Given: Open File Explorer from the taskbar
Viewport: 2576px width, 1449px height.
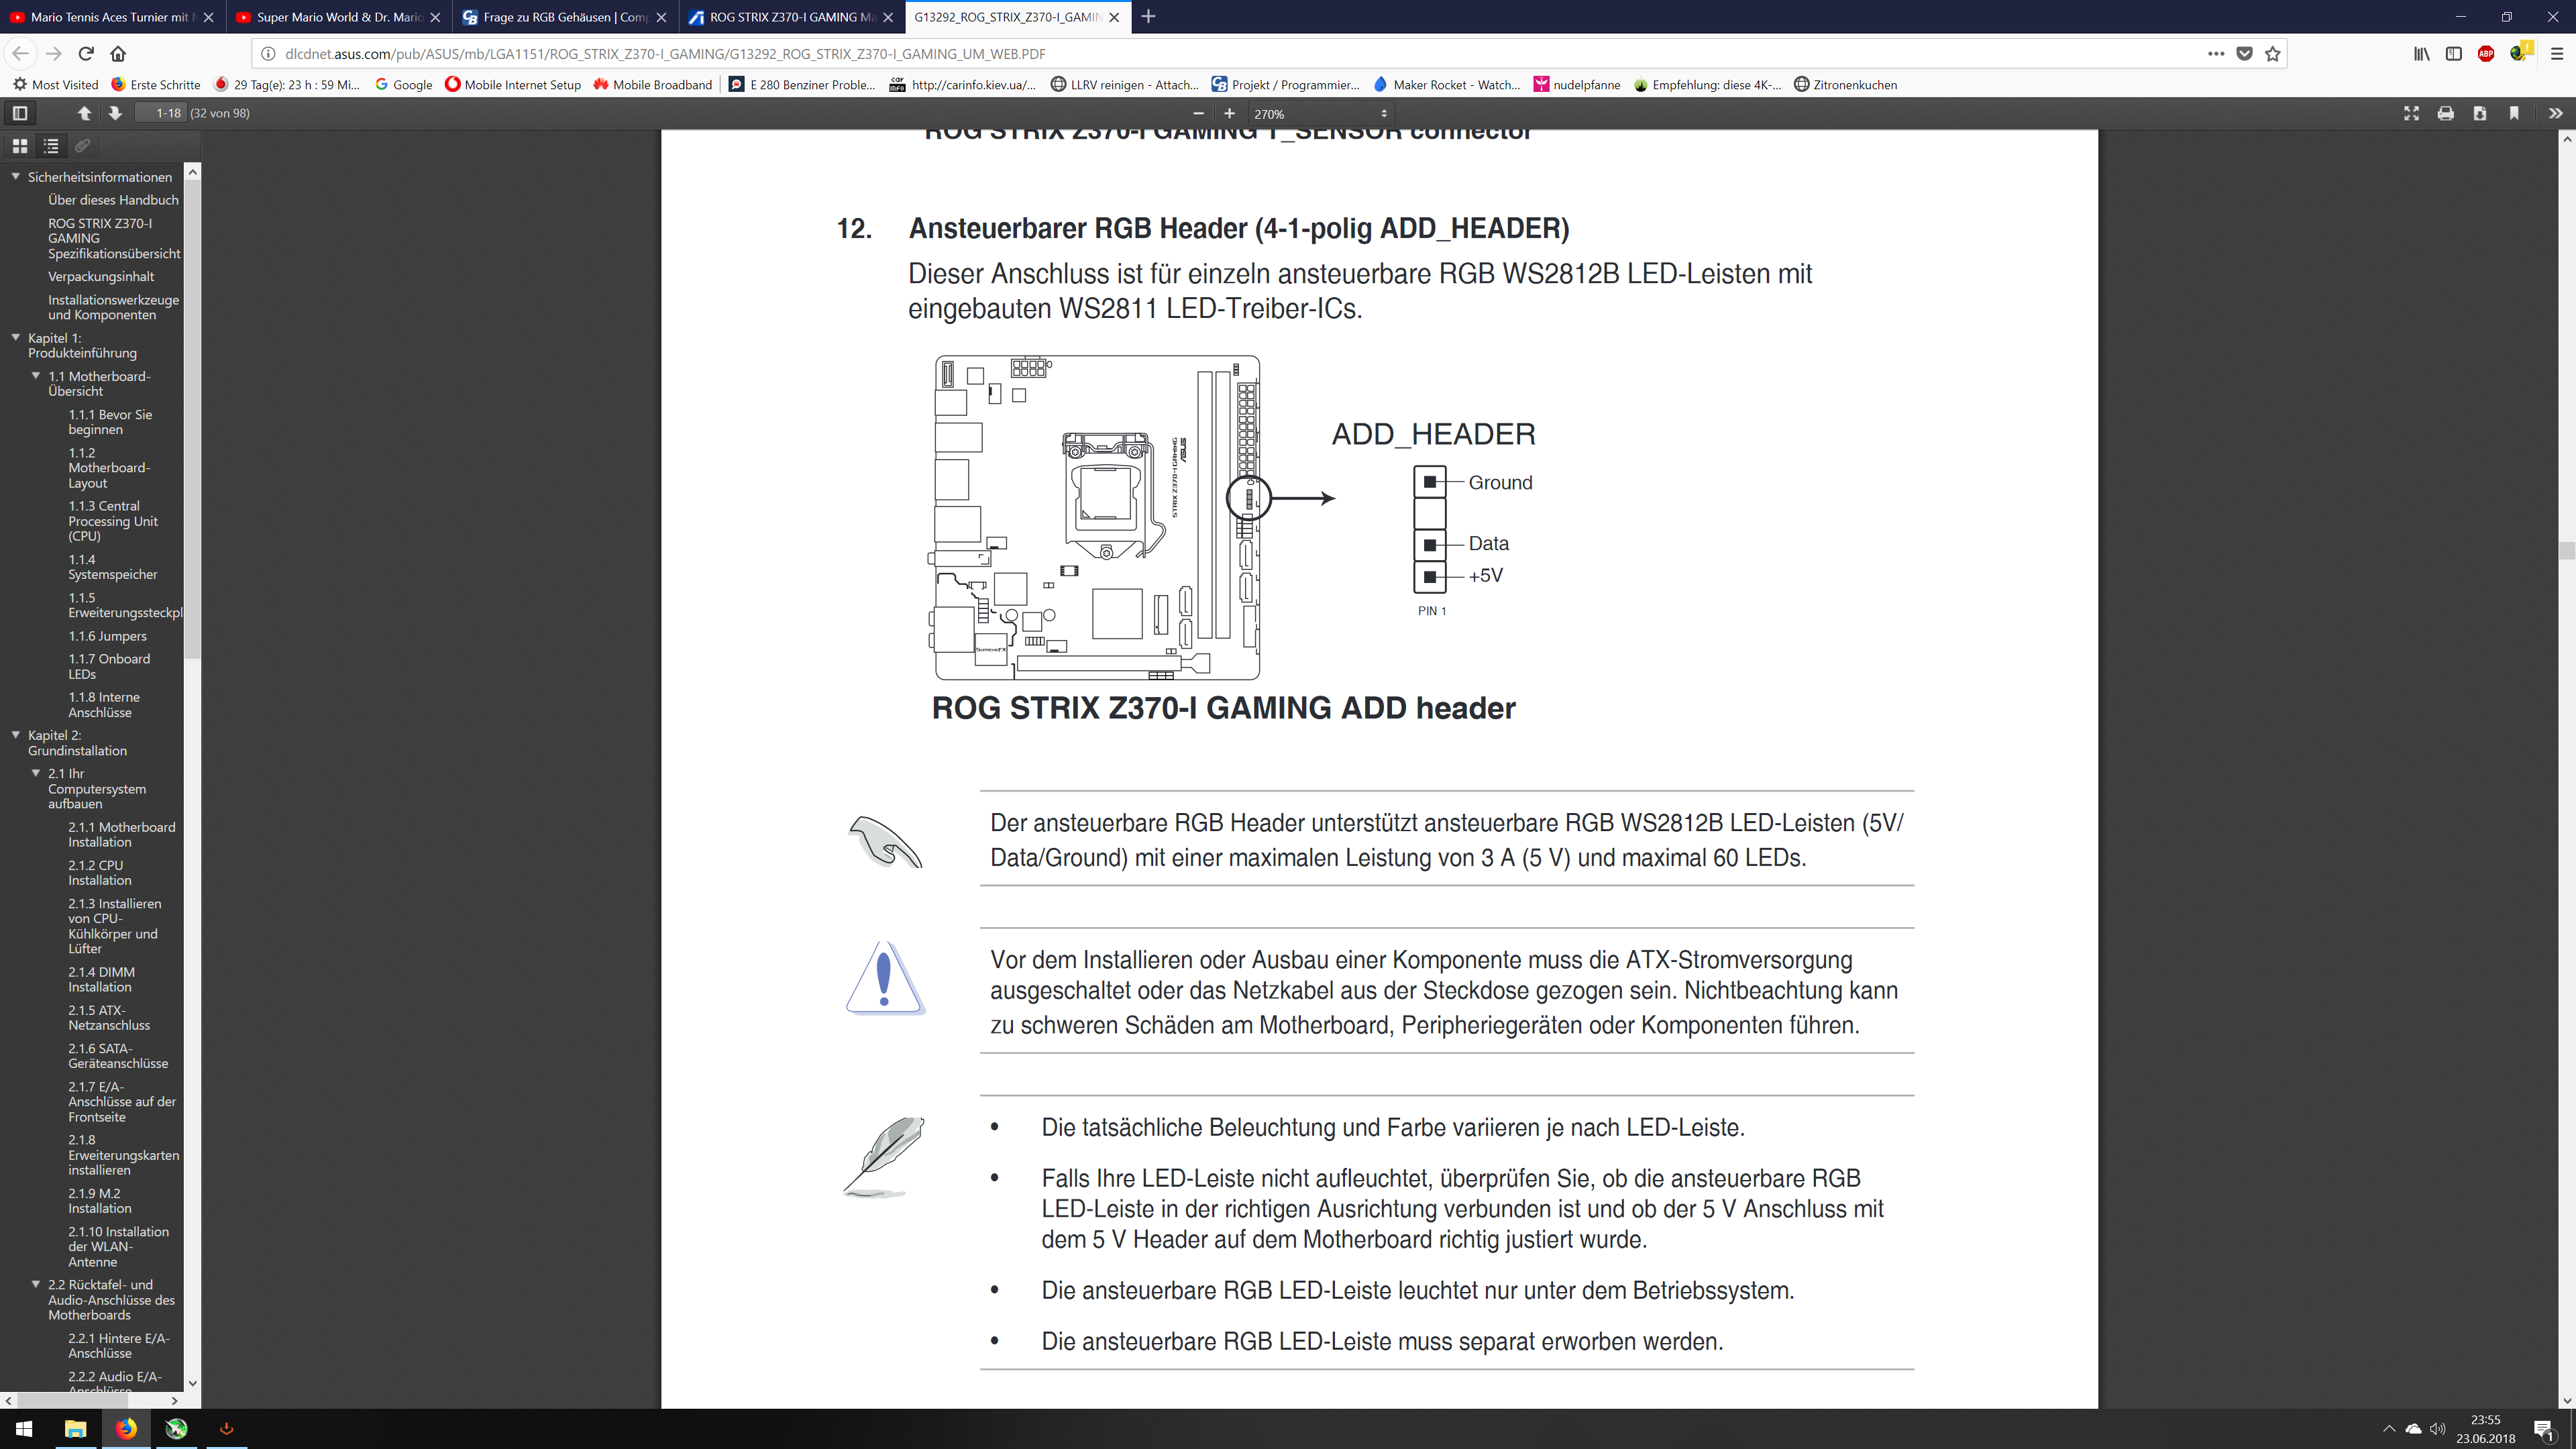Looking at the screenshot, I should coord(75,1428).
